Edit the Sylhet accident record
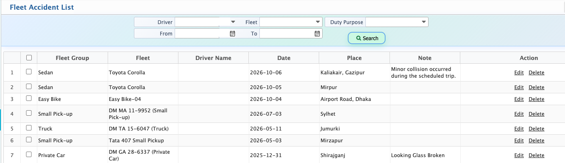Screen dimensions: 565x163 coord(519,114)
